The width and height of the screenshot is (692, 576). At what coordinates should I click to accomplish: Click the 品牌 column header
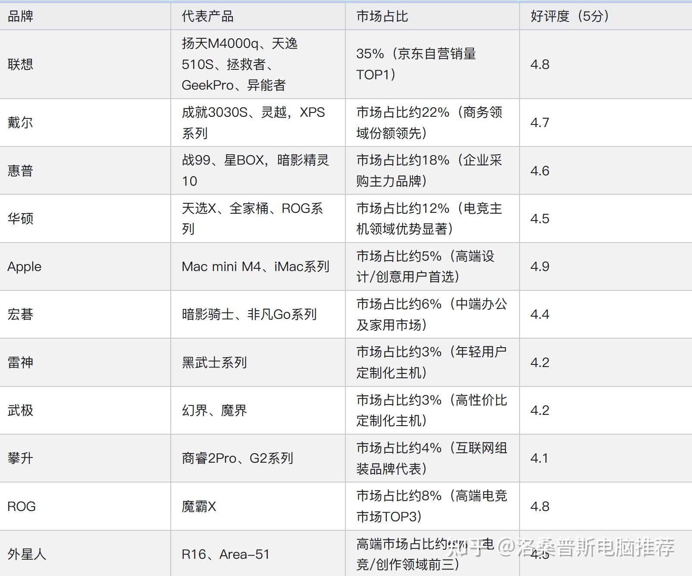pyautogui.click(x=20, y=15)
